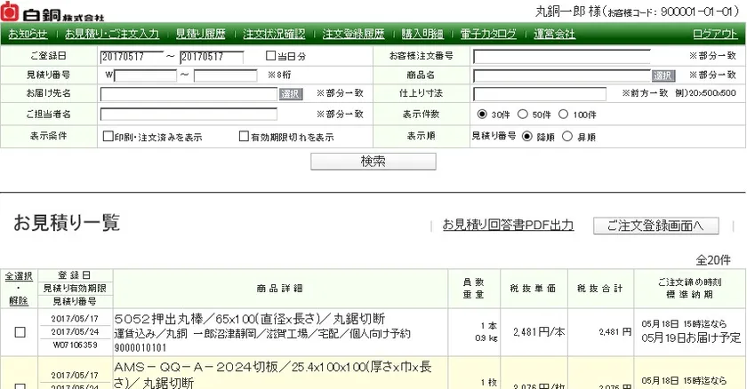747x389 pixels.
Task: Check 印刷・注文済みを表示 option
Action: [107, 138]
